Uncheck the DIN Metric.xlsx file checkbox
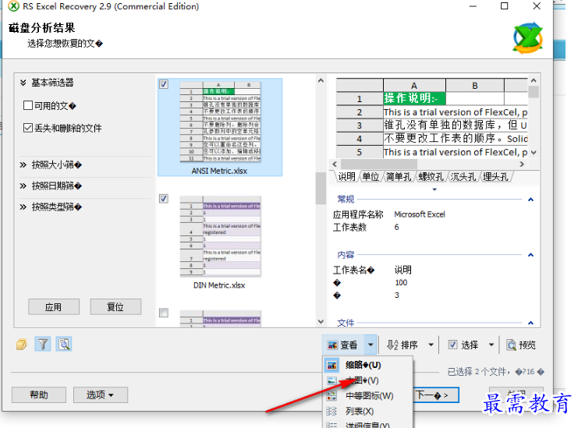 point(164,199)
